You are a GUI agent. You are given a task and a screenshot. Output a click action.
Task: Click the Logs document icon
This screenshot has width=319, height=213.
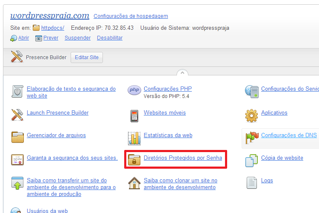252,183
